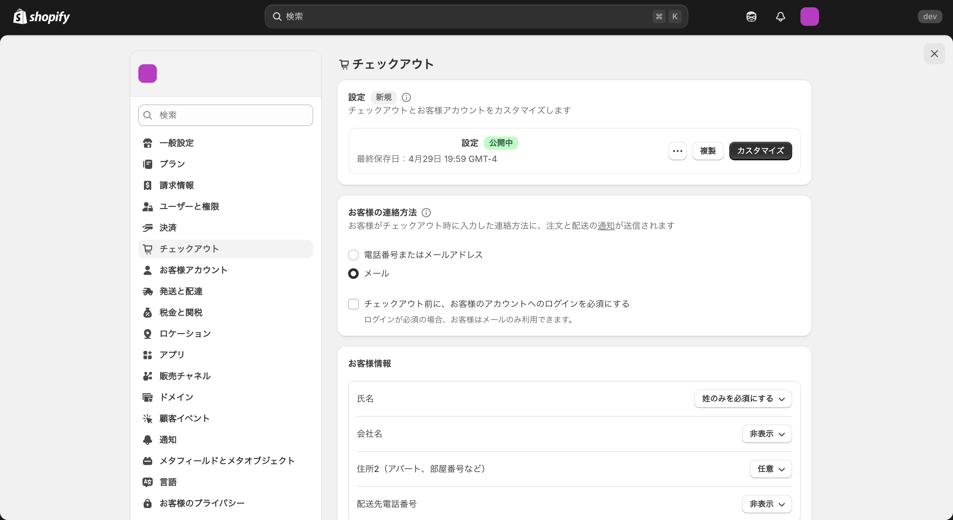
Task: Click the person icon for お客様アカウント
Action: [x=148, y=270]
